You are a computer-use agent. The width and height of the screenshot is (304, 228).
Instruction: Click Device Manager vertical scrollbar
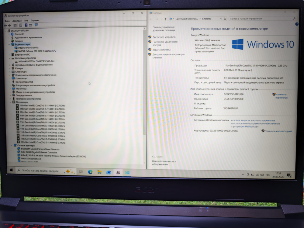pos(144,82)
